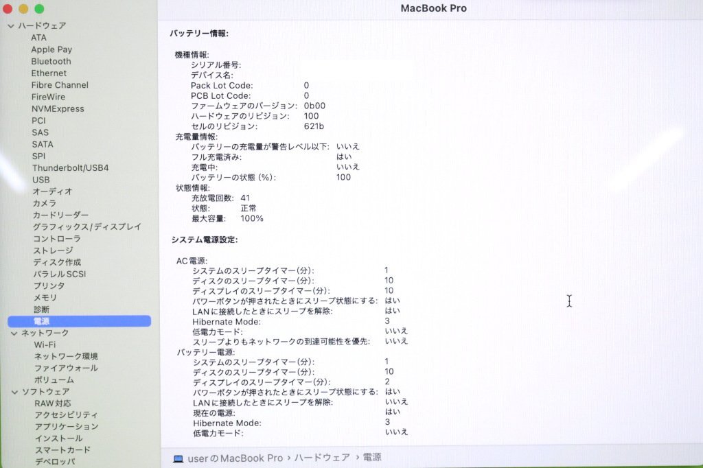The image size is (703, 468).
Task: Click the laptop icon in path bar
Action: tap(178, 458)
